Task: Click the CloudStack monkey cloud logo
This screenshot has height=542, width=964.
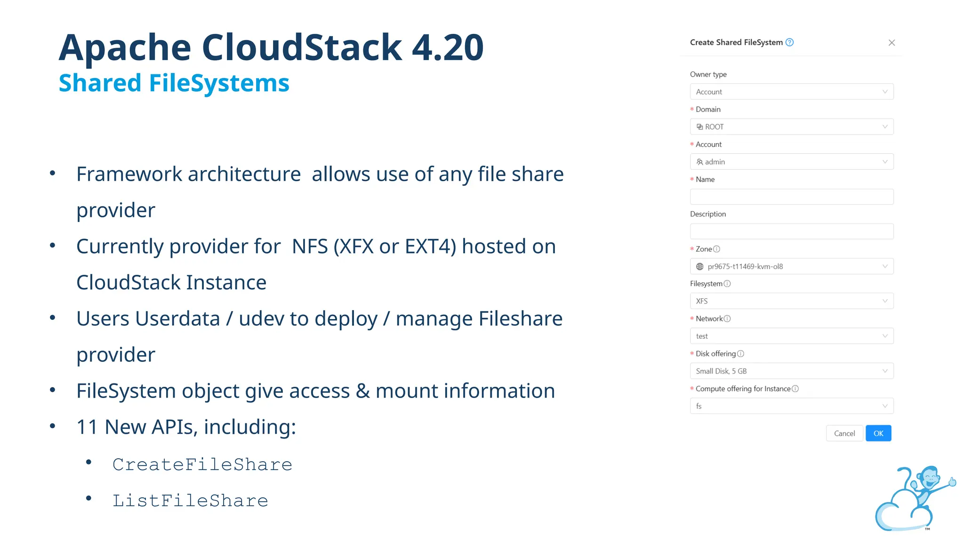Action: point(915,499)
